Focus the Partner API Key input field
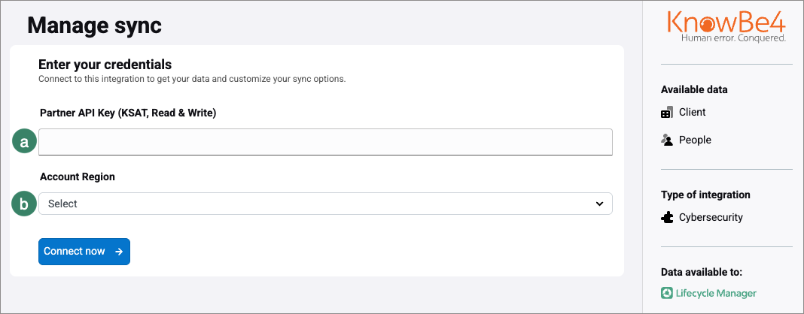 (x=324, y=142)
